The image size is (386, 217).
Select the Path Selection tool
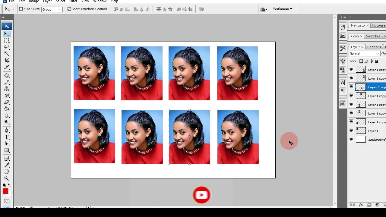coord(7,143)
